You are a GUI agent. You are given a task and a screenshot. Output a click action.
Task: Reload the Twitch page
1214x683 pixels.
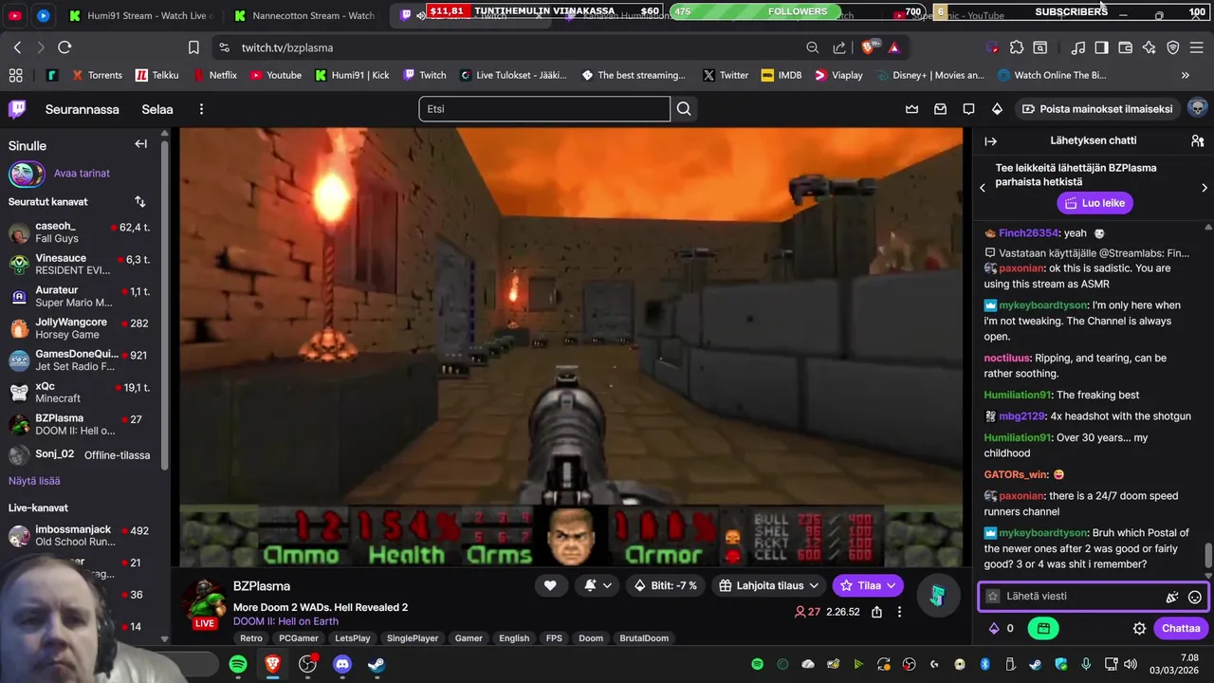64,47
